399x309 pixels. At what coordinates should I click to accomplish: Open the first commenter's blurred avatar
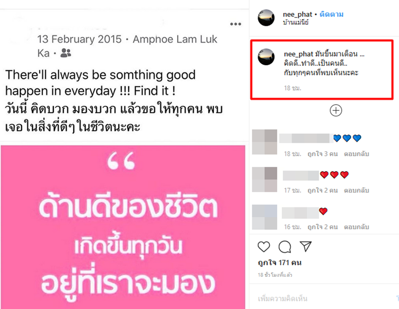point(264,142)
